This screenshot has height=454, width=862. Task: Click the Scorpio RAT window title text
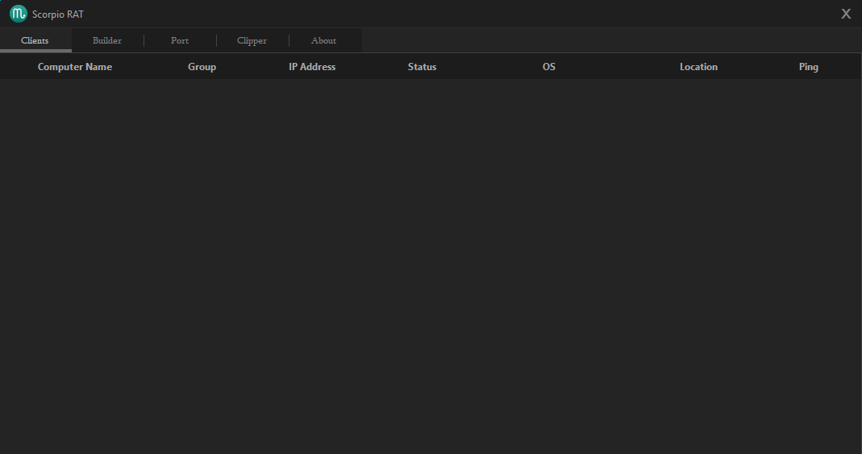pos(58,15)
